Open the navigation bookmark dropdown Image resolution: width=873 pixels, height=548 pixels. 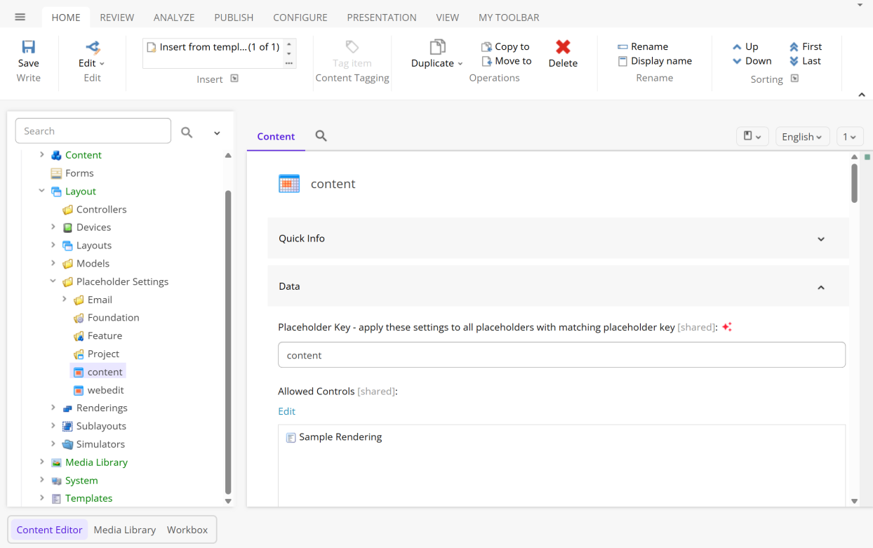click(752, 136)
